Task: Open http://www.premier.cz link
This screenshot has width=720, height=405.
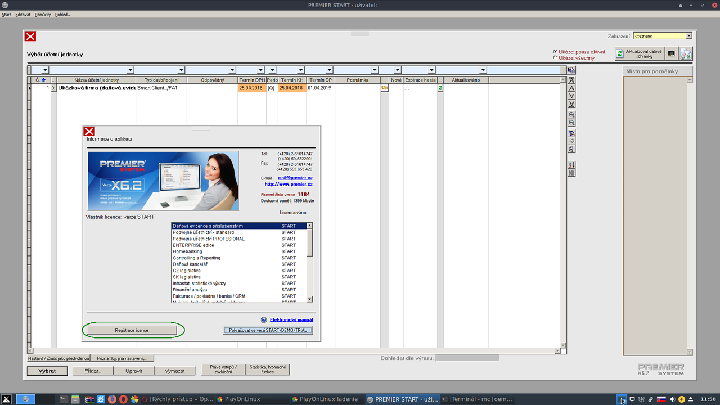Action: click(289, 184)
